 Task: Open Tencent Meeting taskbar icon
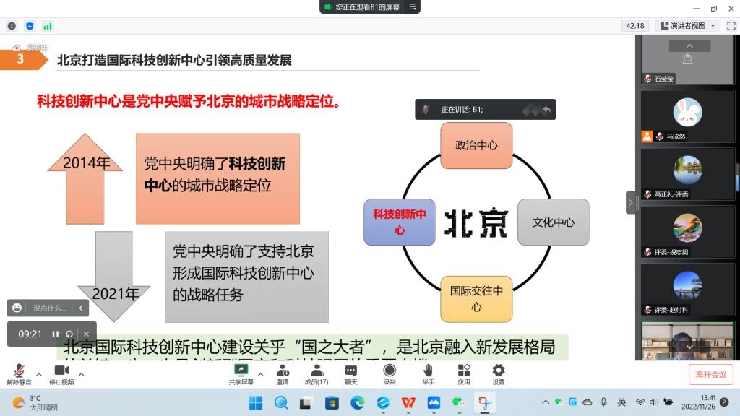pyautogui.click(x=434, y=402)
